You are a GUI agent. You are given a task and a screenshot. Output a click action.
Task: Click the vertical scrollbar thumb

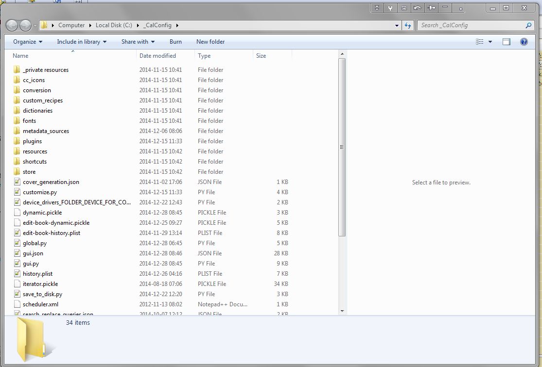342,148
